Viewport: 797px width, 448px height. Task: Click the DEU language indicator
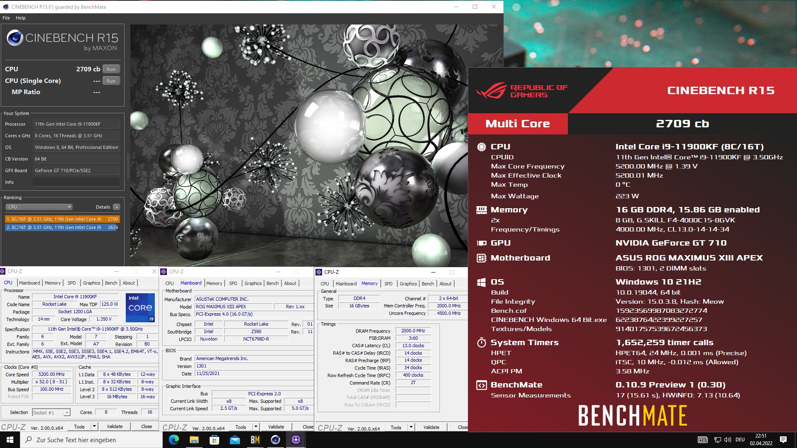pos(740,440)
